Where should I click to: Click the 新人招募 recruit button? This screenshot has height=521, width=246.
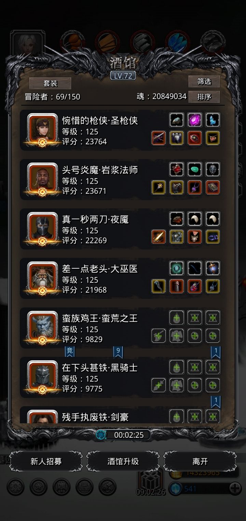pyautogui.click(x=46, y=461)
